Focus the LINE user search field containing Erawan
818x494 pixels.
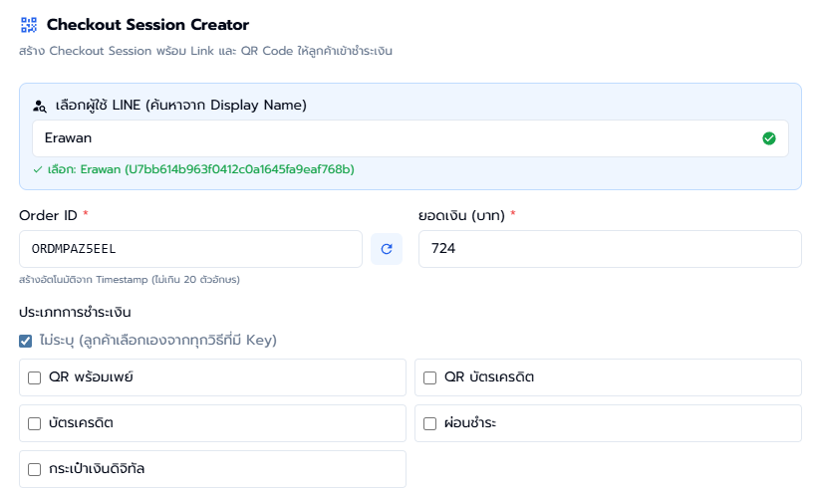click(x=410, y=138)
